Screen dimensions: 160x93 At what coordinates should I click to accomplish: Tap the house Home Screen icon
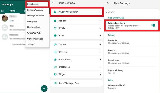[x=55, y=59]
